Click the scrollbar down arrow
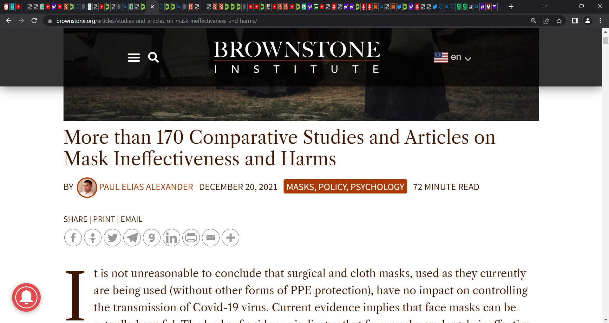The height and width of the screenshot is (323, 609). (x=606, y=320)
